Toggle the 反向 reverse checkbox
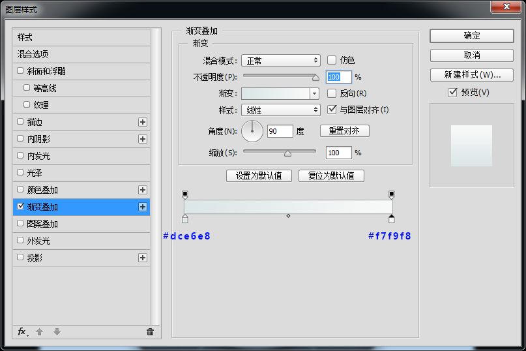Image resolution: width=526 pixels, height=351 pixels. pyautogui.click(x=332, y=93)
